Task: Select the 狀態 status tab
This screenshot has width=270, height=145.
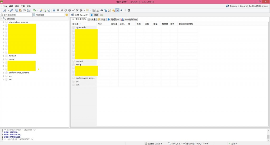Action: tap(102, 20)
